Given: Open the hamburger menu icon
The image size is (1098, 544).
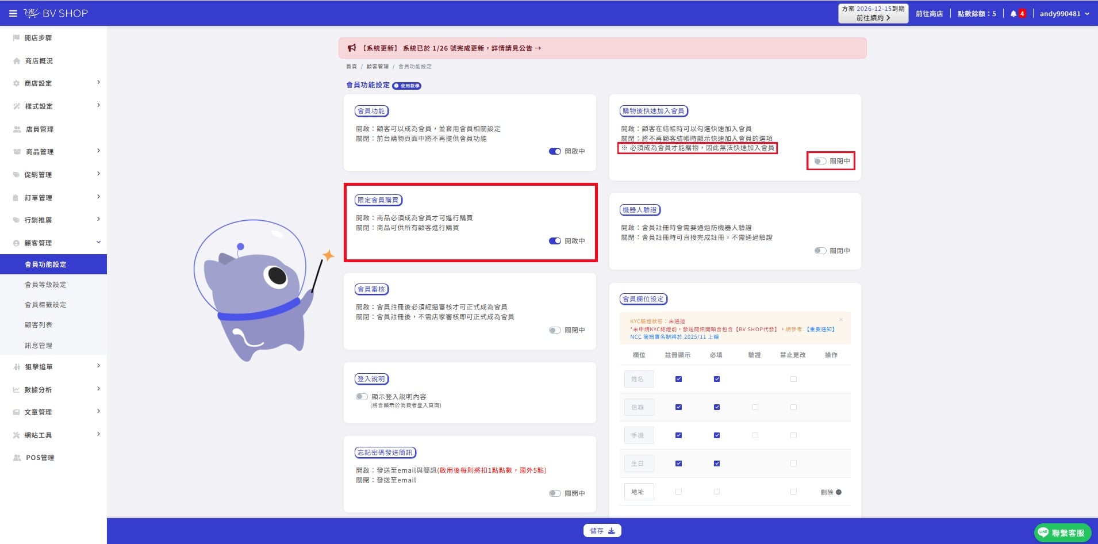Looking at the screenshot, I should [13, 13].
